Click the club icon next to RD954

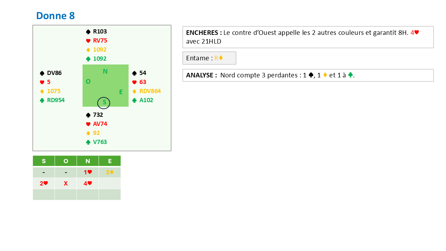[x=42, y=100]
